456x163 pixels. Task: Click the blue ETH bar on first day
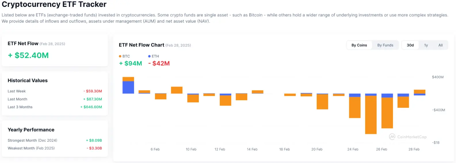pyautogui.click(x=128, y=87)
